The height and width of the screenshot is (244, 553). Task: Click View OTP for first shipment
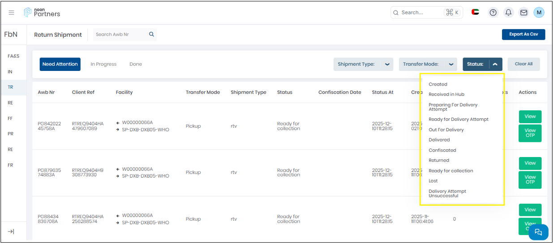530,133
